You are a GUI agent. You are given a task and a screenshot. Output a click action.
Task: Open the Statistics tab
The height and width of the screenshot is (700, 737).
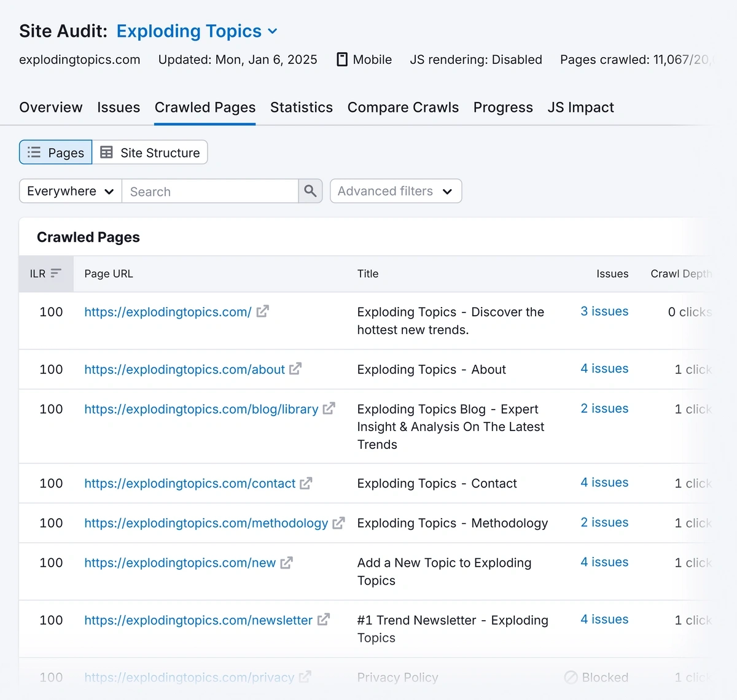(x=302, y=107)
